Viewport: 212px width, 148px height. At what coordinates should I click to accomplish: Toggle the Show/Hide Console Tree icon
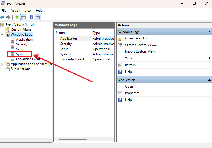tap(23, 17)
